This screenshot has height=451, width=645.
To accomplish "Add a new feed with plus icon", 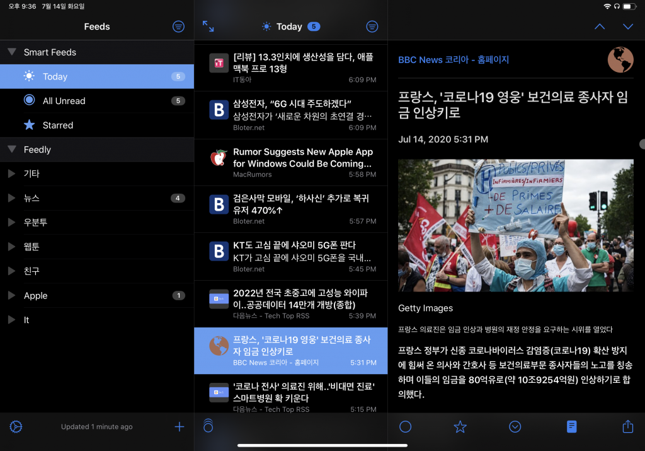I will pyautogui.click(x=179, y=426).
